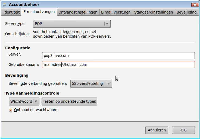Switch to the Standaardinstellingen tab
The image size is (200, 139).
pyautogui.click(x=154, y=12)
